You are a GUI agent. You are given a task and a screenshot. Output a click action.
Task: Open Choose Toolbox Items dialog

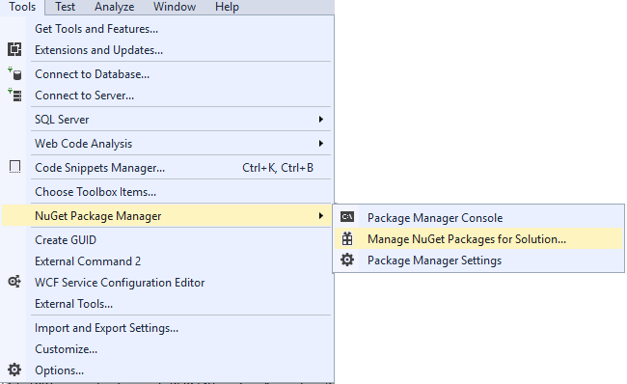[95, 192]
